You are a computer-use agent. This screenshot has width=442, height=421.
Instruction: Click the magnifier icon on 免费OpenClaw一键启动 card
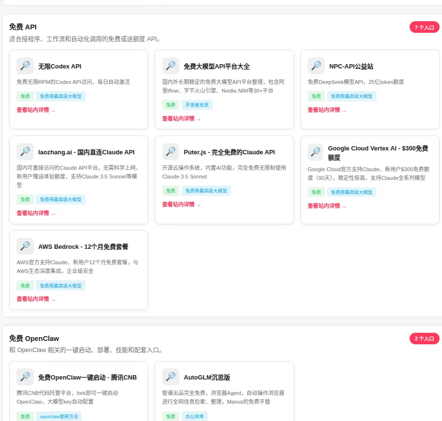(x=25, y=377)
